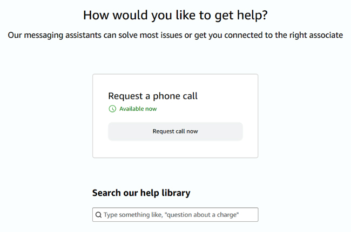Click the word help? in the main title

(x=252, y=16)
